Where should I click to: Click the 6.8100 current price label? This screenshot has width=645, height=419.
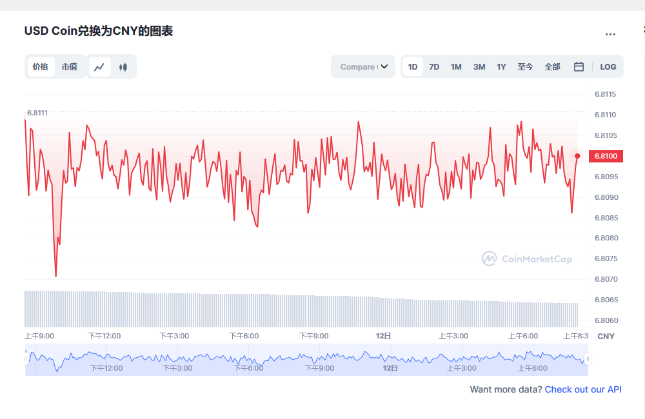(606, 156)
